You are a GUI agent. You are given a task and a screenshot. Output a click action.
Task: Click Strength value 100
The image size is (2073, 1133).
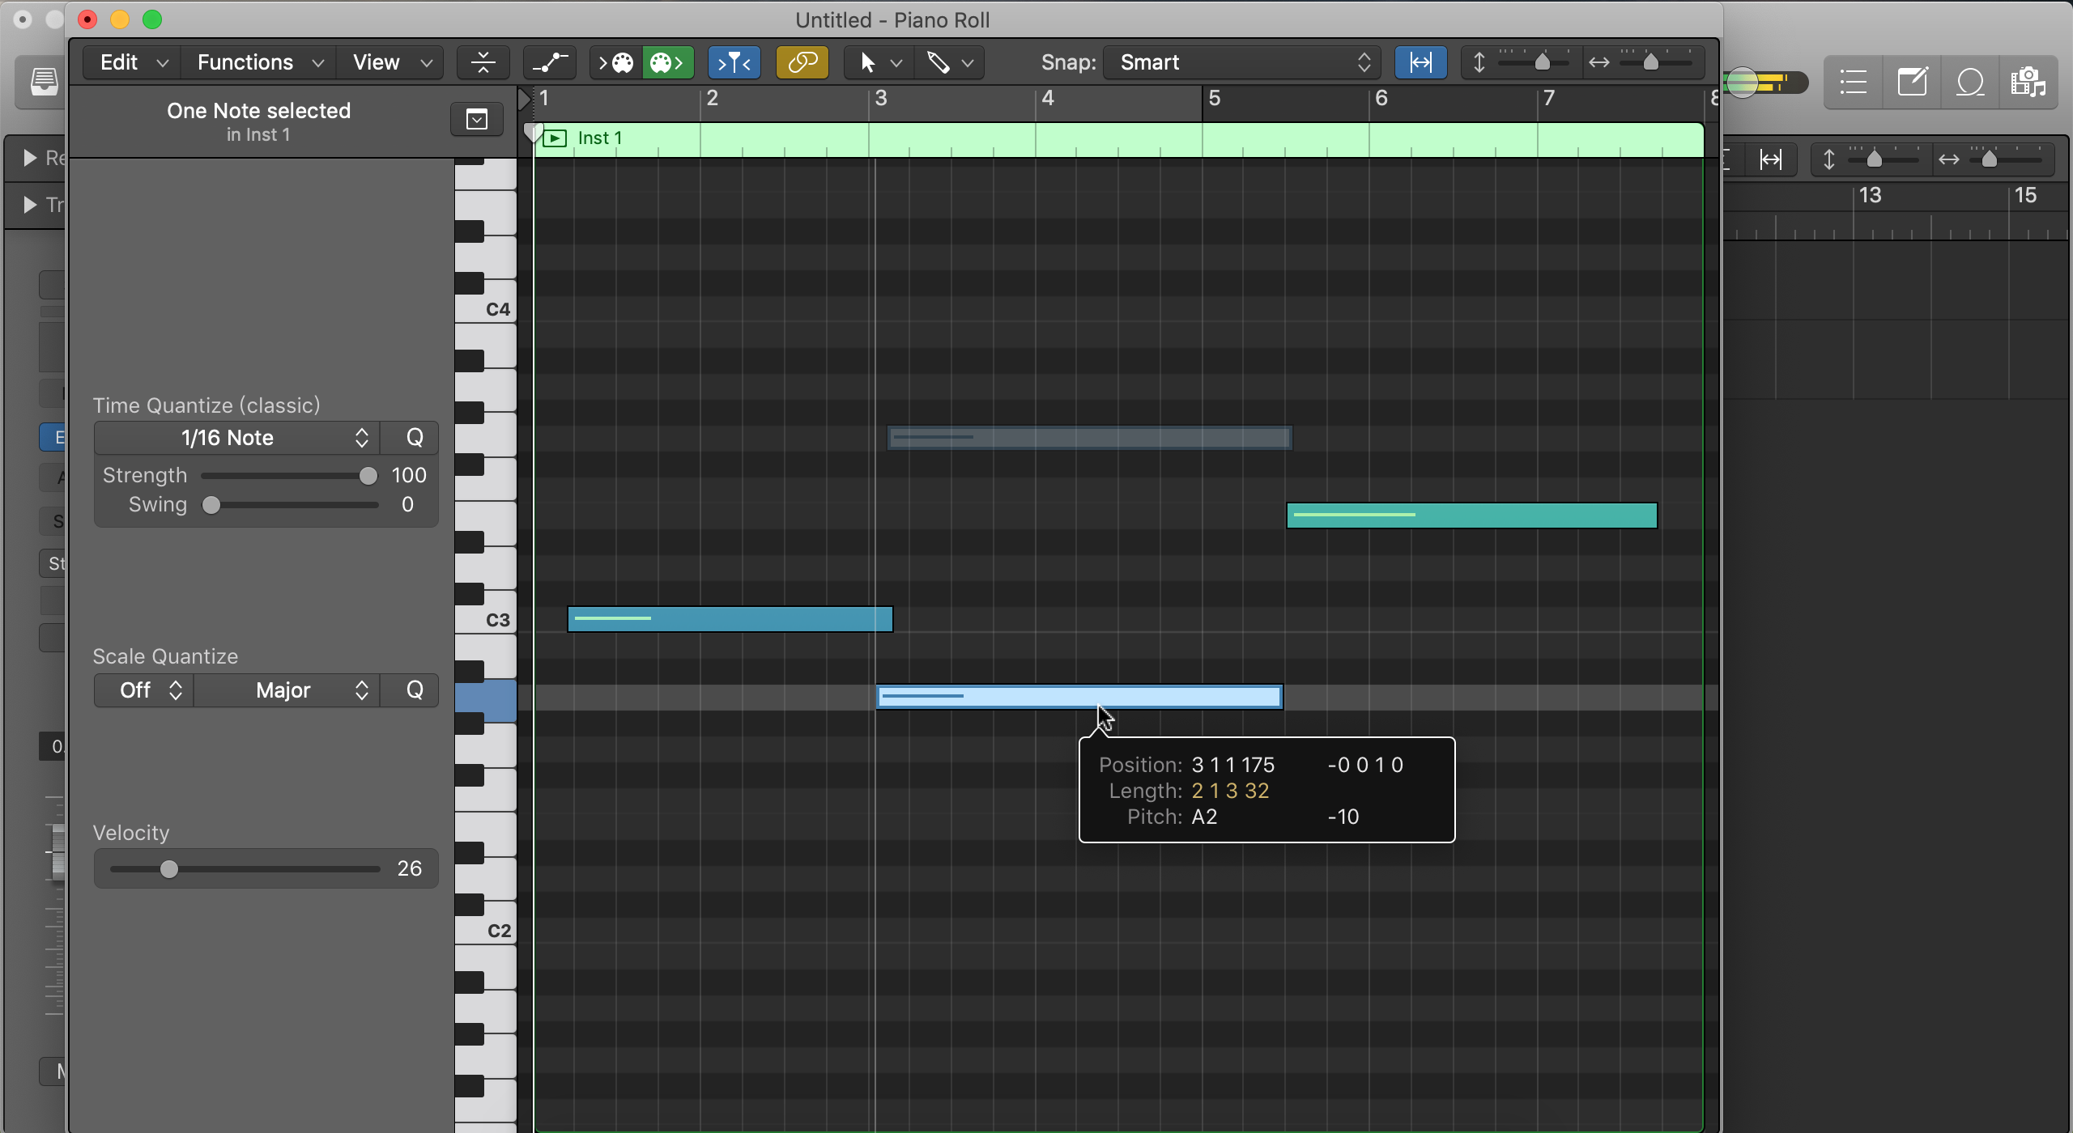tap(409, 476)
